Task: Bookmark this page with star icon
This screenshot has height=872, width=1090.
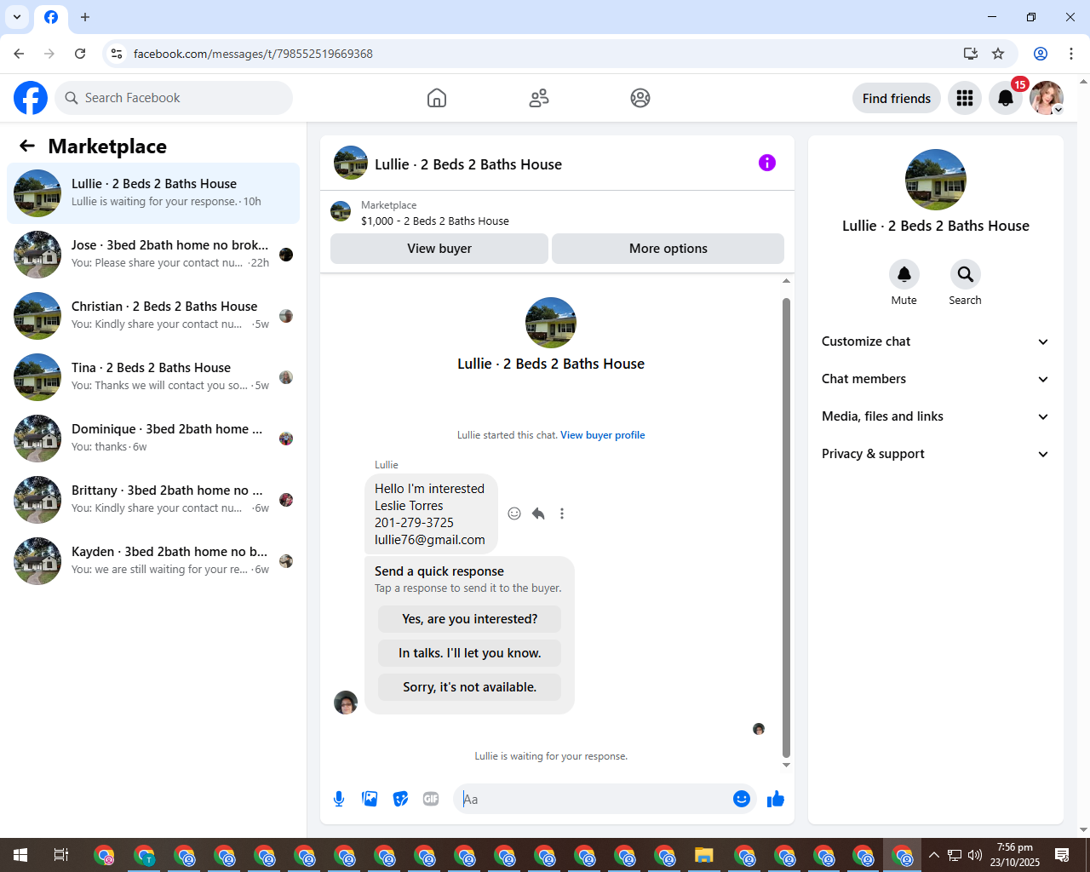Action: click(x=998, y=54)
